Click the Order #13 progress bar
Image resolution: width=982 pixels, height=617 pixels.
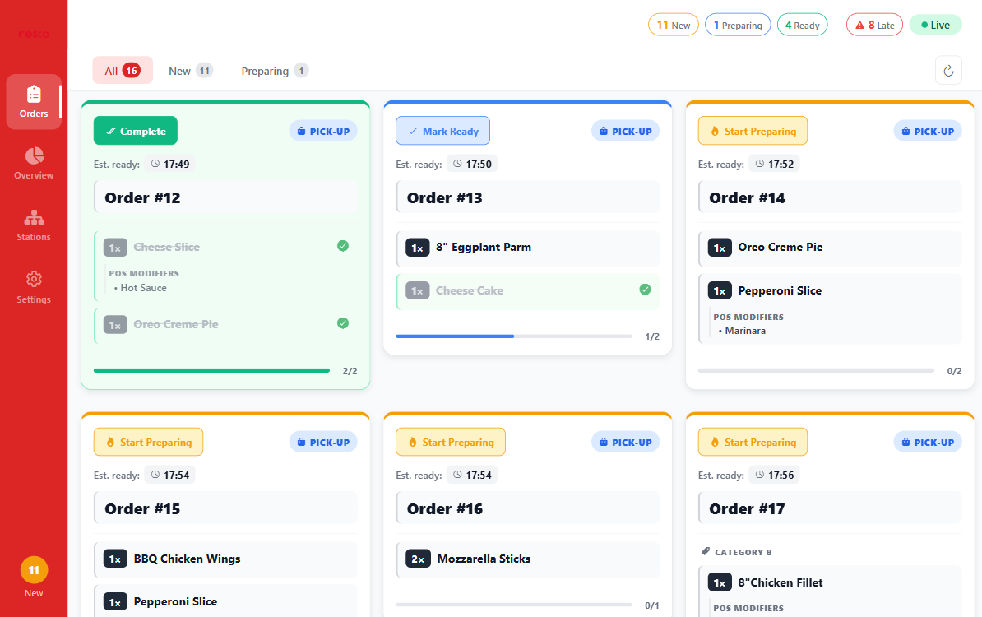514,336
